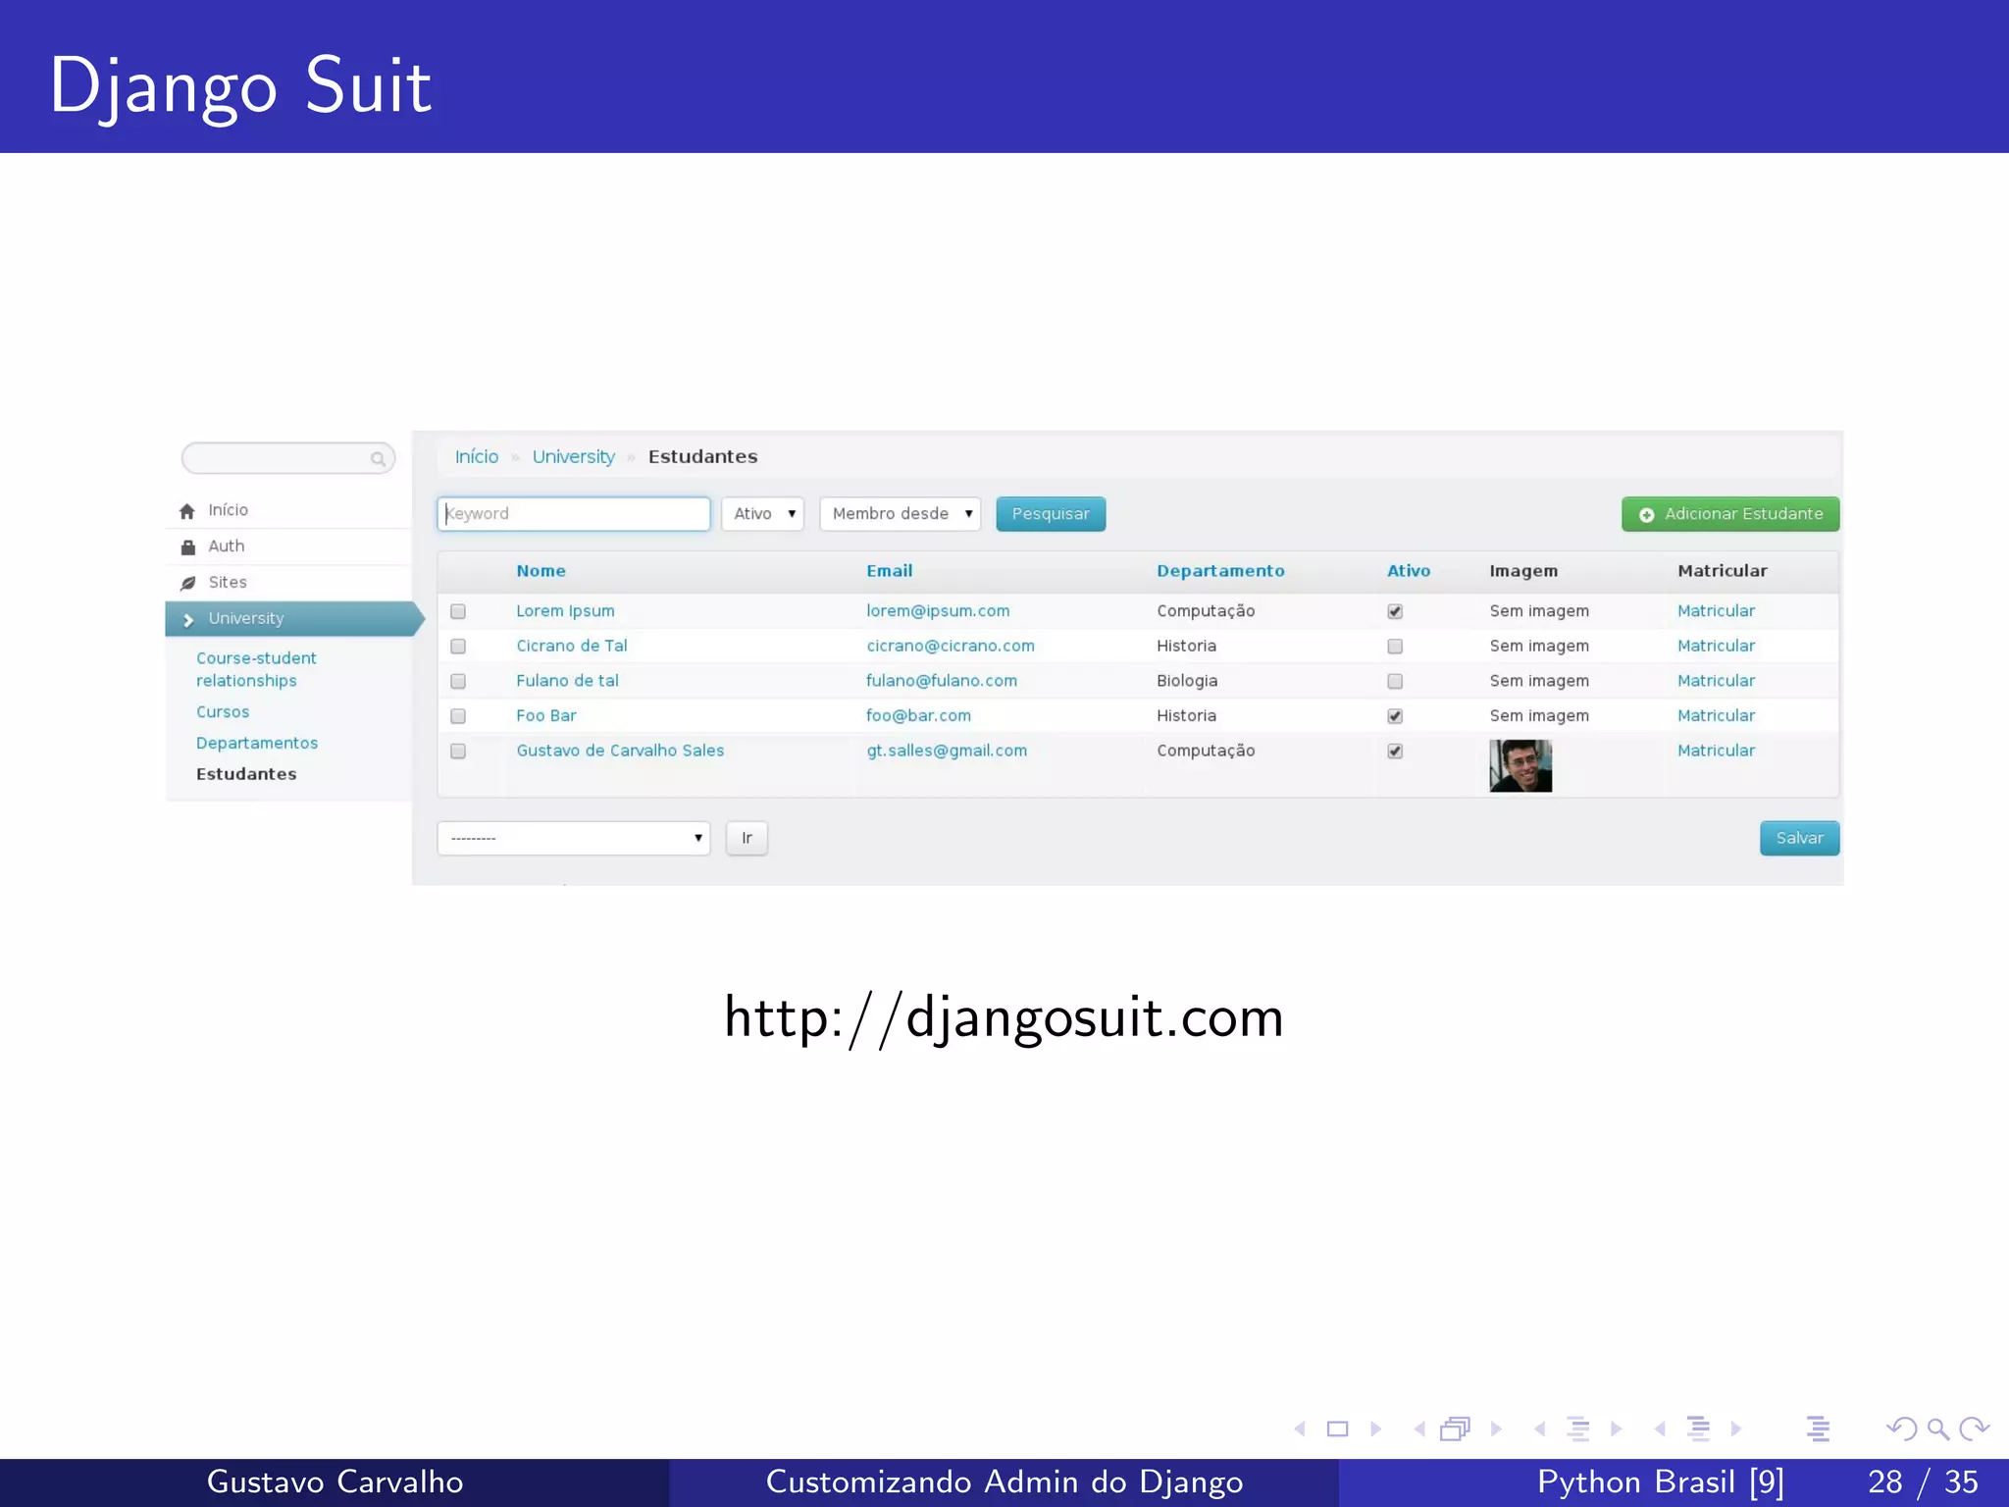The height and width of the screenshot is (1507, 2009).
Task: Click Matricular for Gustavo de Carvalho Sales
Action: [1716, 751]
